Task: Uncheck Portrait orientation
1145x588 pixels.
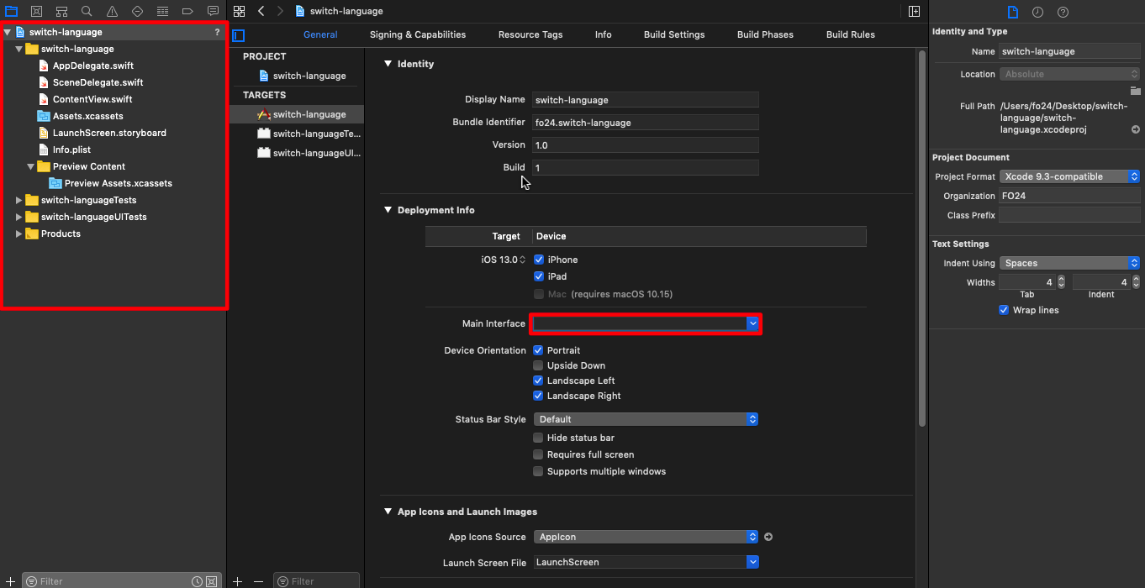Action: [x=538, y=350]
